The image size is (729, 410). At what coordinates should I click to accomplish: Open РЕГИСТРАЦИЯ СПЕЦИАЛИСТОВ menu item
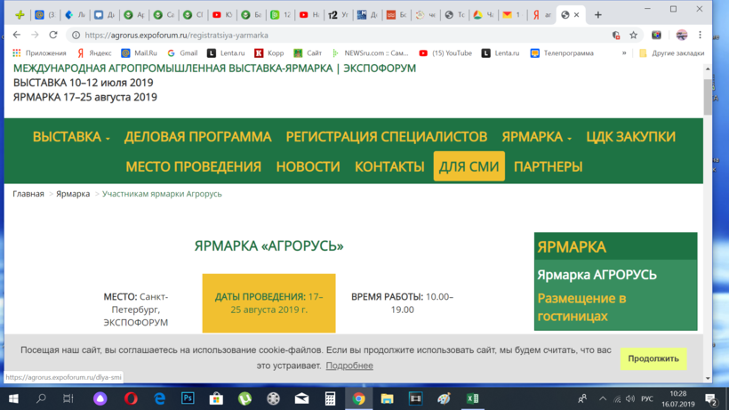(387, 137)
